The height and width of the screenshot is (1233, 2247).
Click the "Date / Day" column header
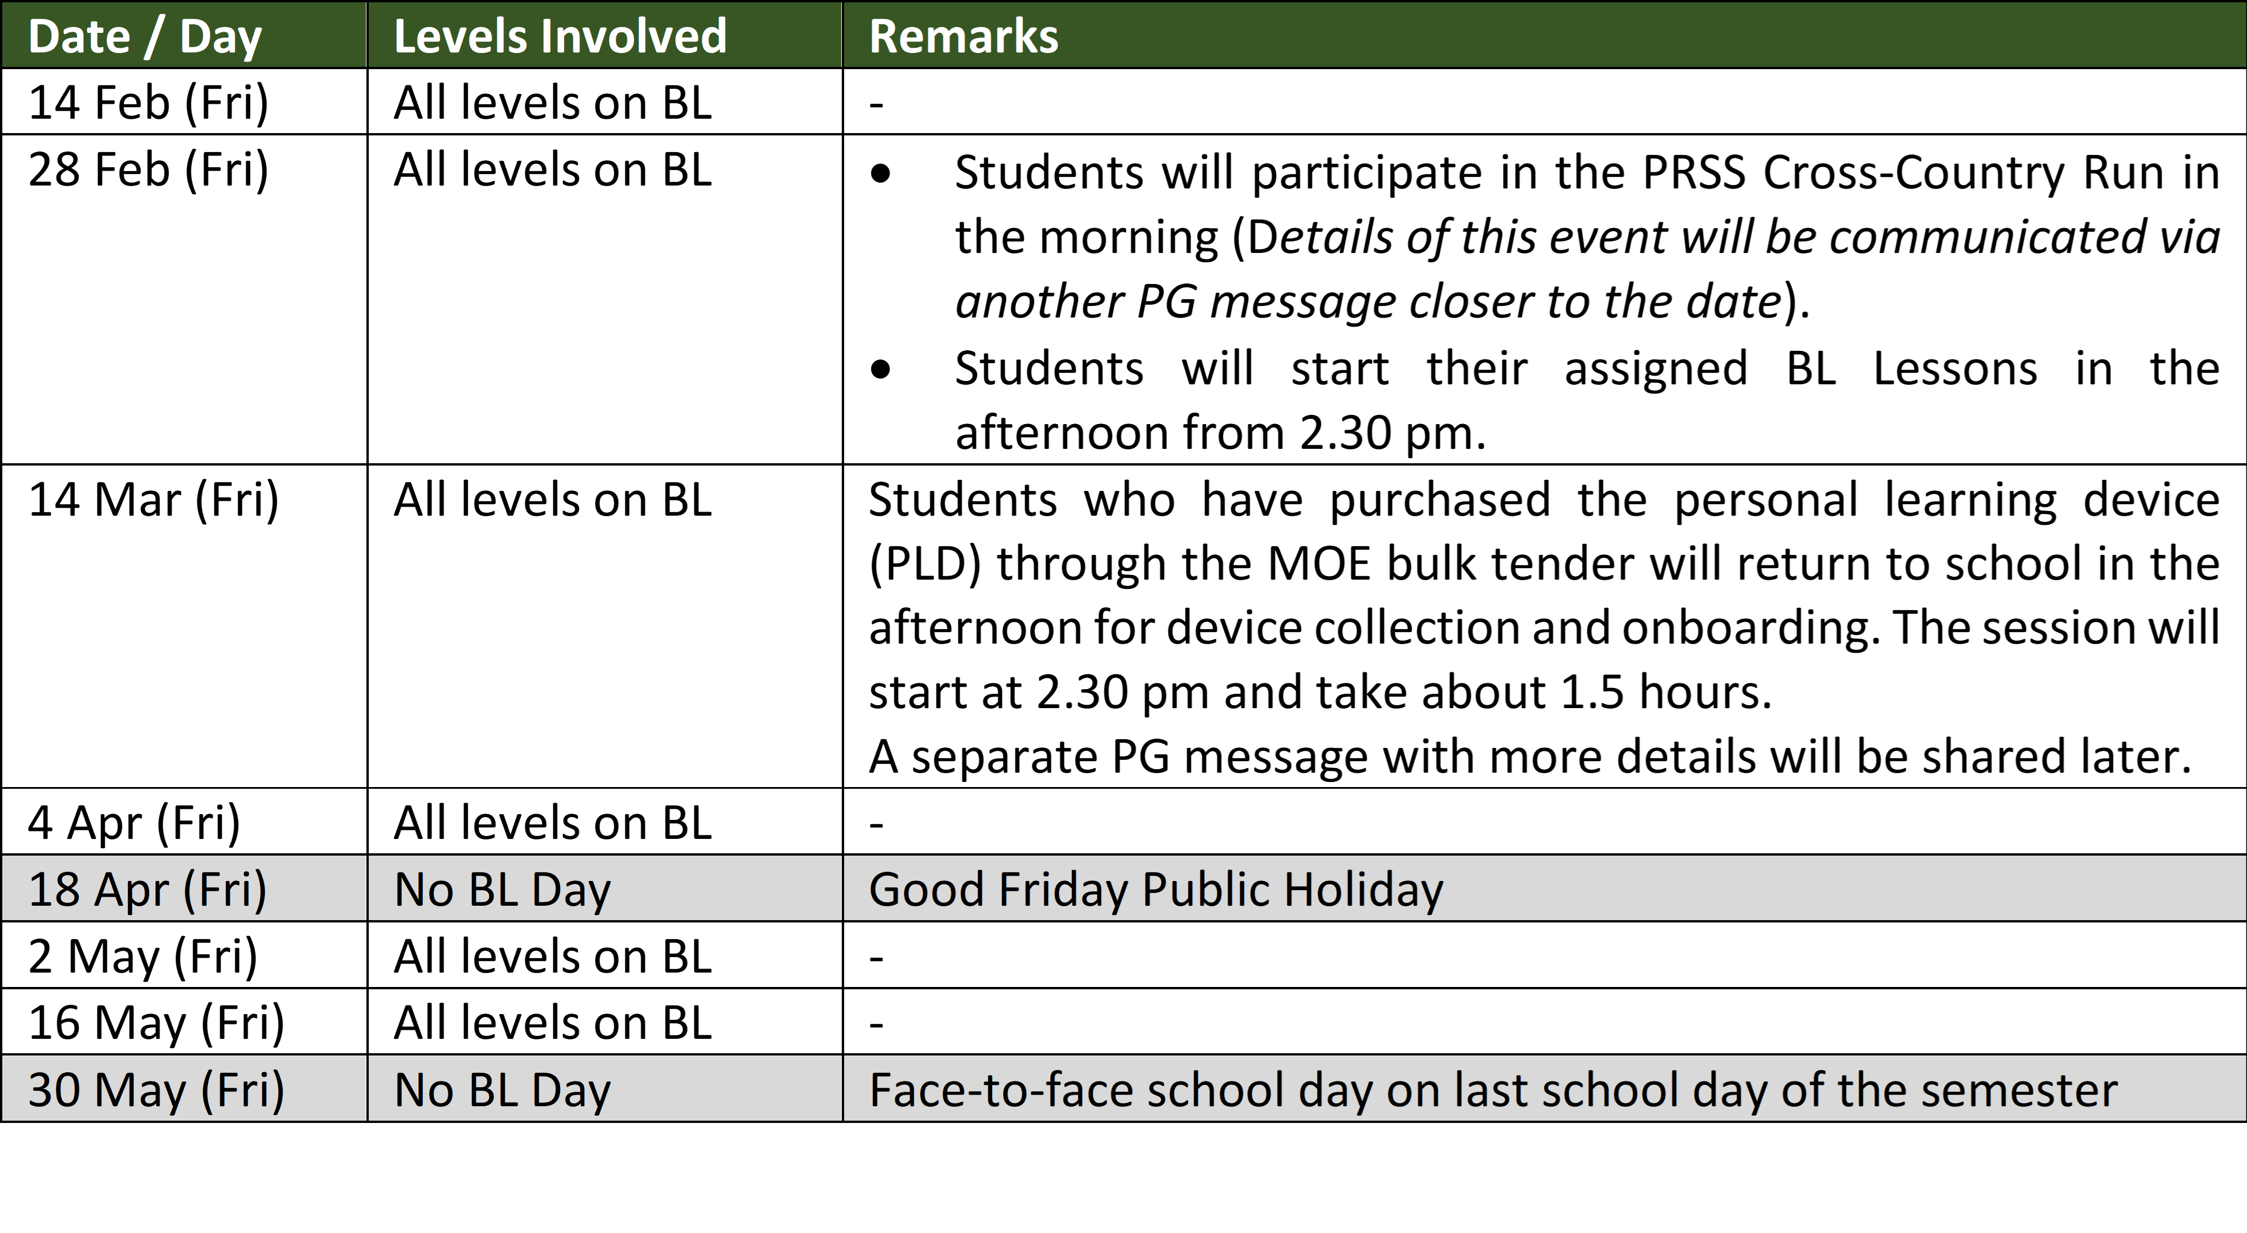click(x=184, y=35)
